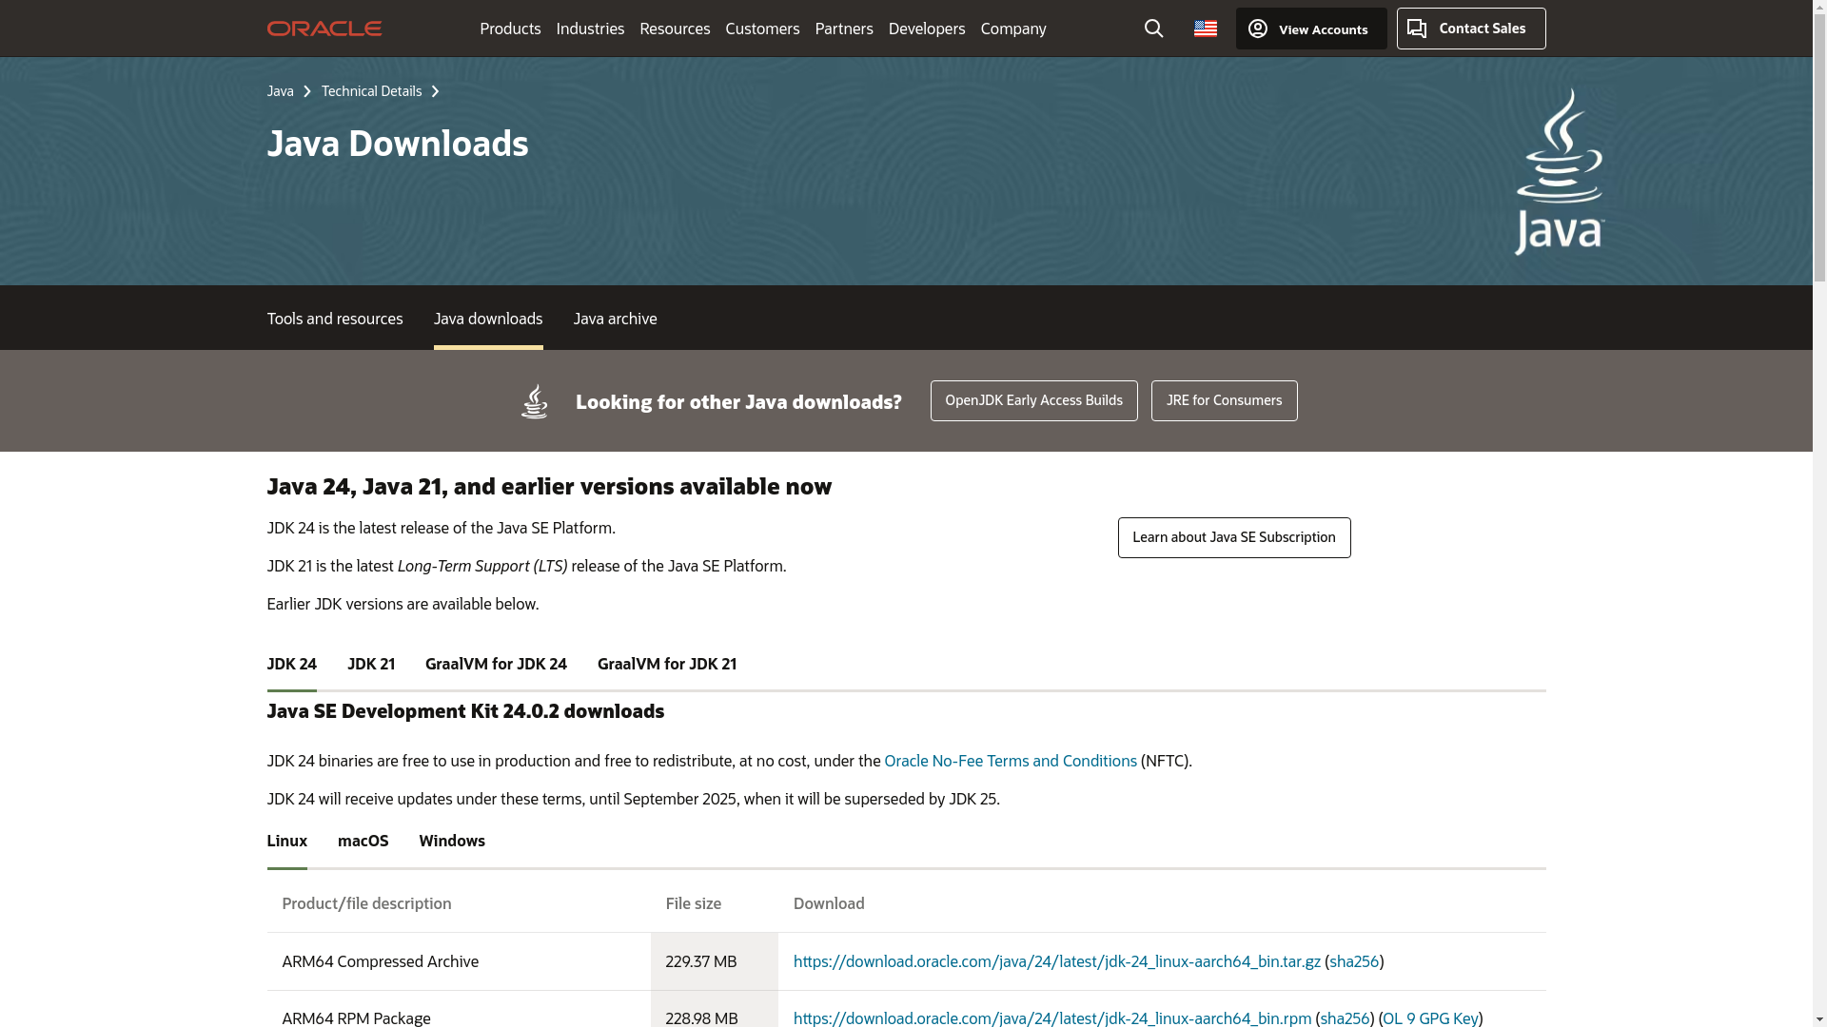Viewport: 1827px width, 1027px height.
Task: Open sha256 link for ARM64 RPM Package
Action: click(x=1345, y=1017)
